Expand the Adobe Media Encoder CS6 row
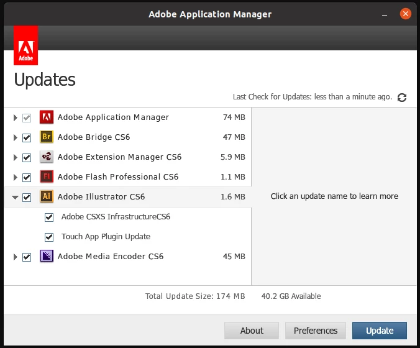 click(16, 257)
